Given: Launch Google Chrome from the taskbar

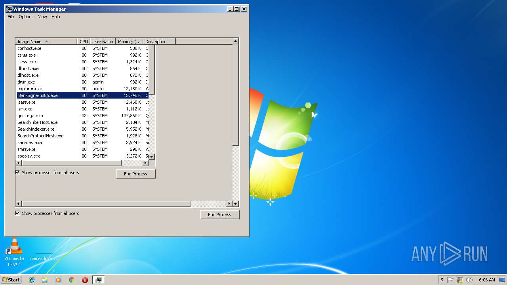Looking at the screenshot, I should (x=71, y=279).
